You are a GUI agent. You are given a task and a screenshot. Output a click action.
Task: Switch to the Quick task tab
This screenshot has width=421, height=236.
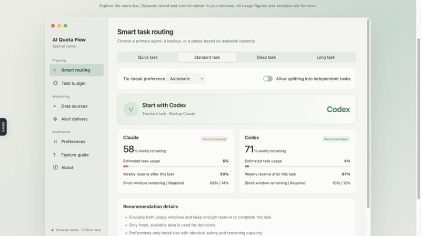[148, 57]
